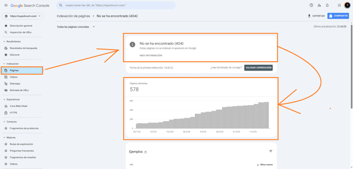Click the page vertical scrollbar
Viewport: 353px width, 169px height.
pos(351,67)
